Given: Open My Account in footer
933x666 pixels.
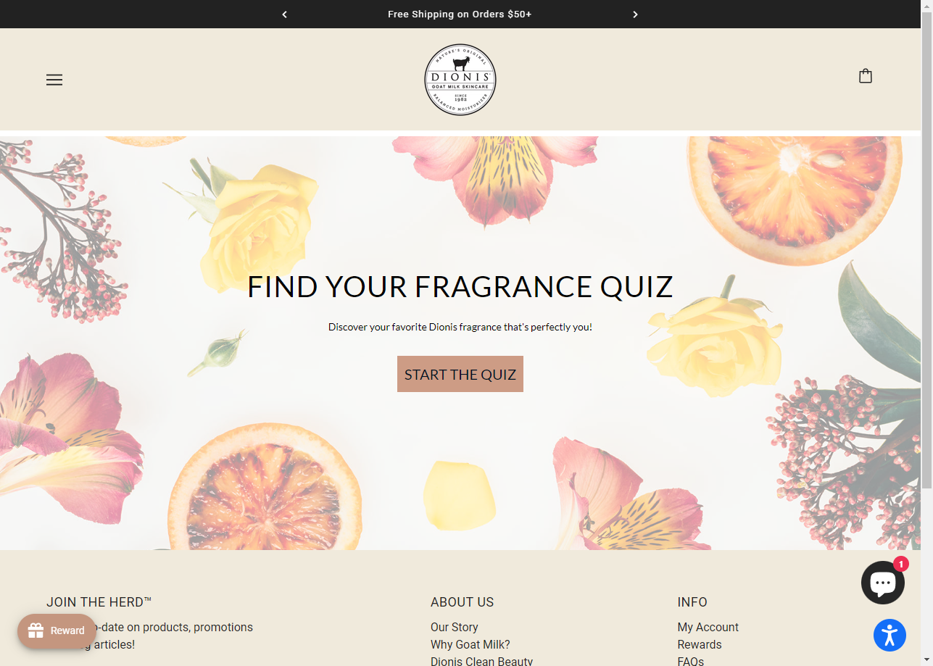Looking at the screenshot, I should [x=708, y=628].
